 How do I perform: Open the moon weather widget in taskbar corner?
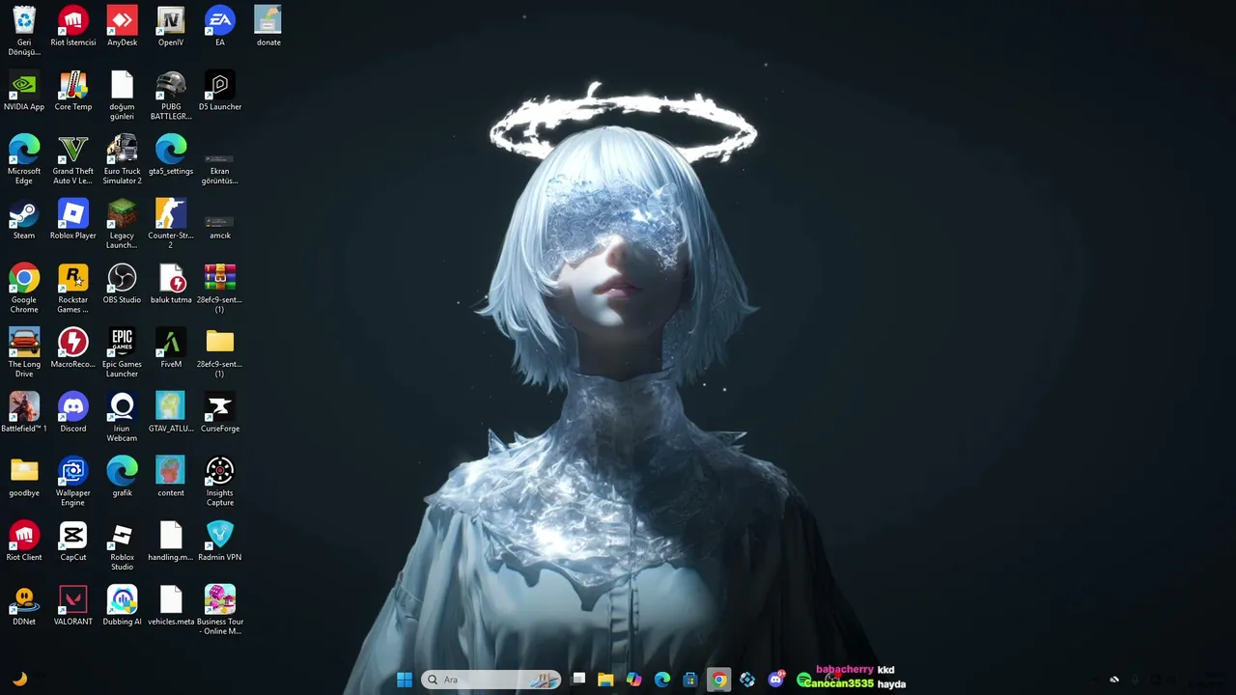coord(19,679)
